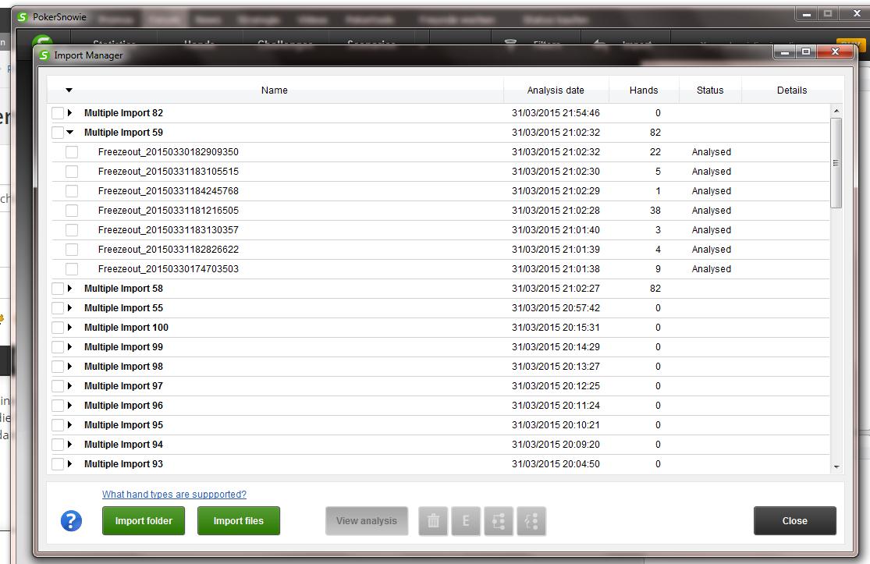Tick checkbox for Multiple Import 96
The image size is (870, 564).
click(58, 406)
